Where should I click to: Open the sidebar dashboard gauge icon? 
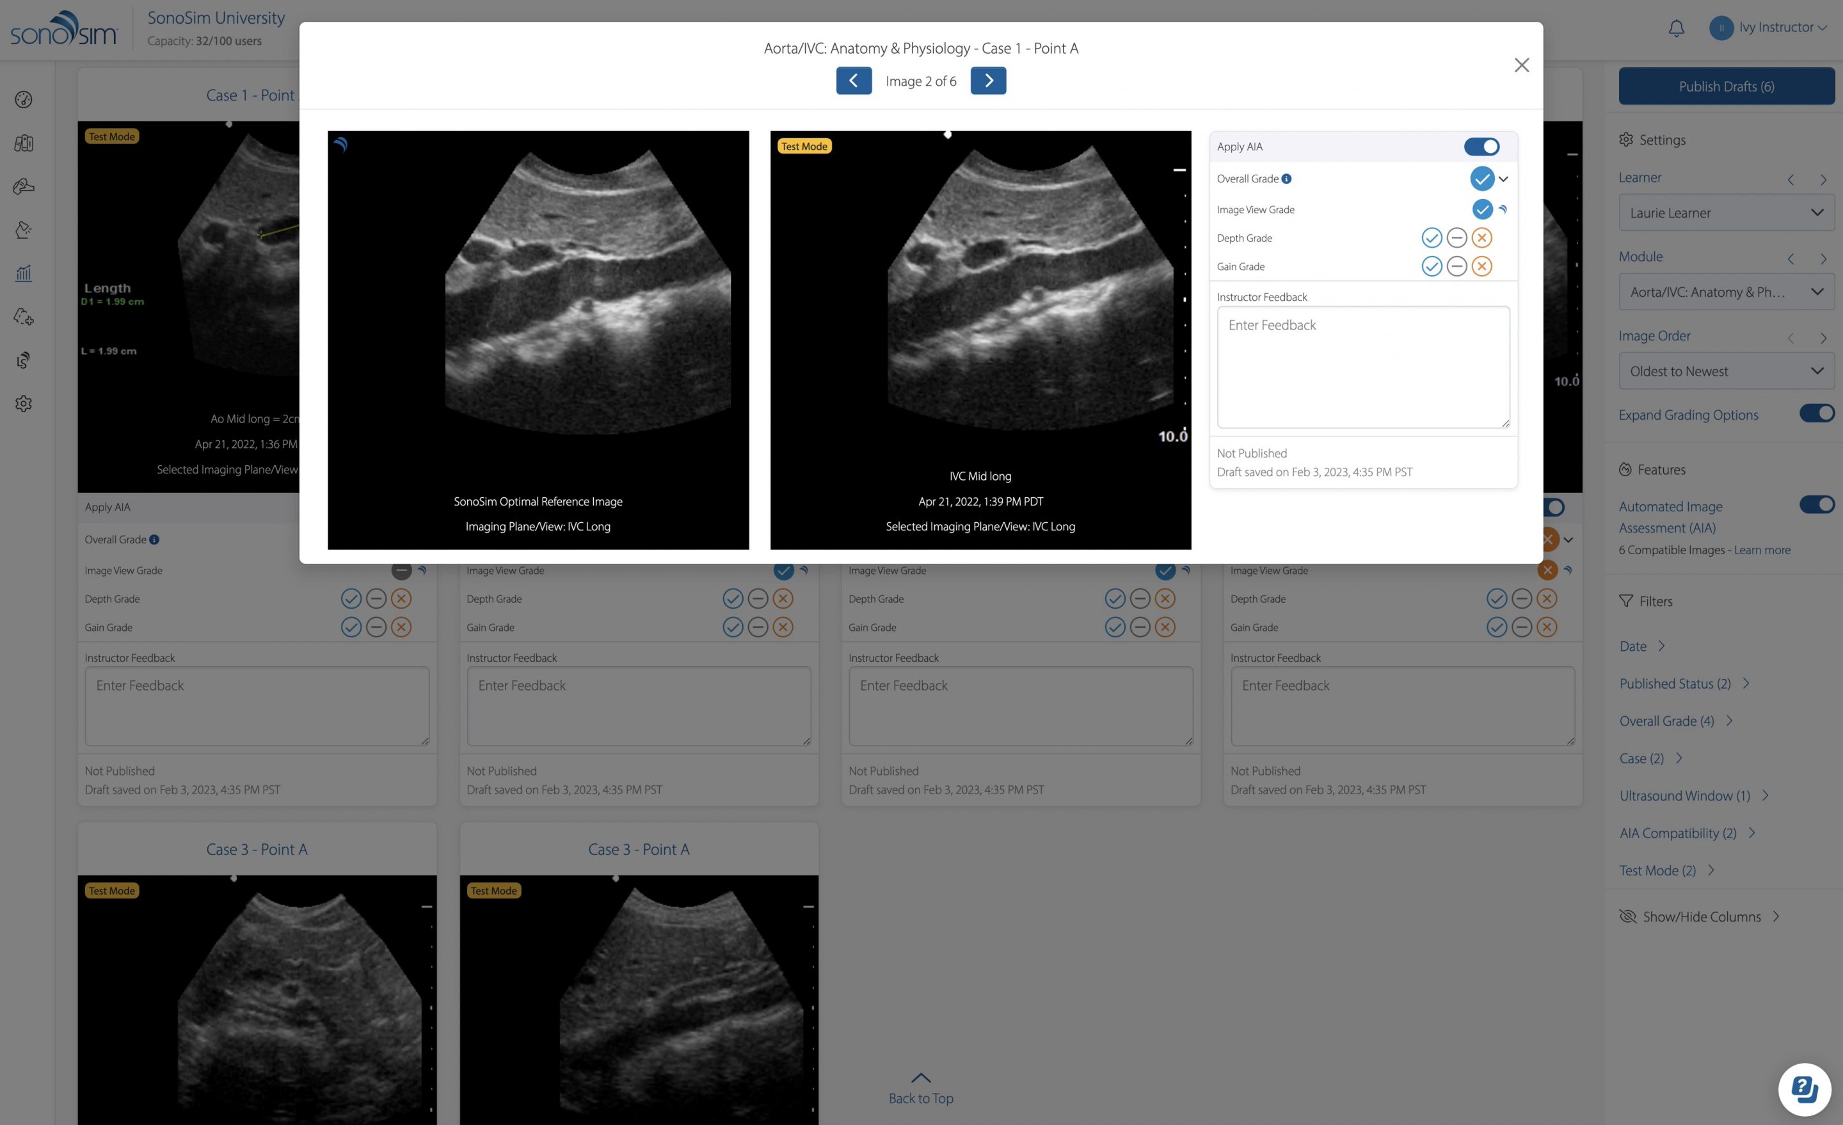tap(24, 99)
